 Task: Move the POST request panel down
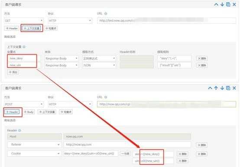coord(222,88)
